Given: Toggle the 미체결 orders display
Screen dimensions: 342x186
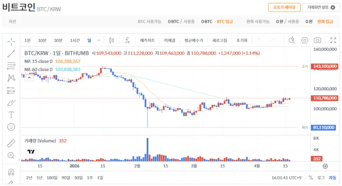Looking at the screenshot, I should pyautogui.click(x=170, y=40).
